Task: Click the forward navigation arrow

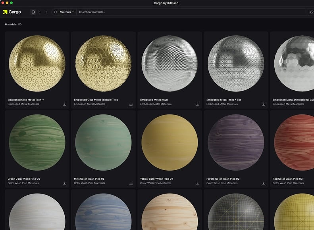Action: pyautogui.click(x=46, y=12)
